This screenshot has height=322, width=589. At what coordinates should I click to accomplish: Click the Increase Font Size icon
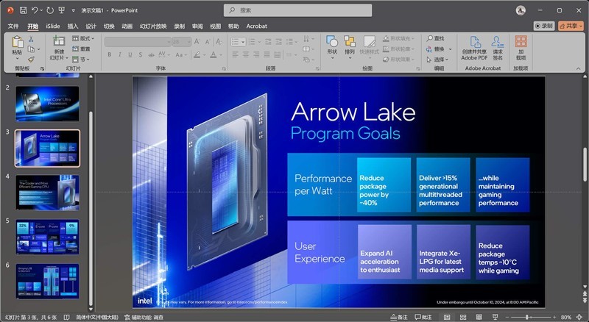point(197,42)
